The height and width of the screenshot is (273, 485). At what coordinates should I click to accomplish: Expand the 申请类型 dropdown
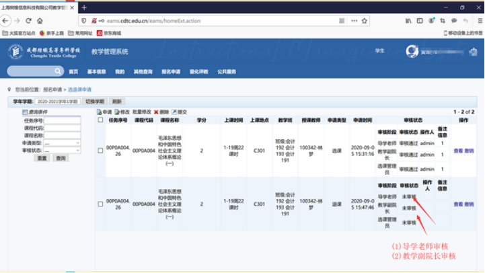coord(62,143)
